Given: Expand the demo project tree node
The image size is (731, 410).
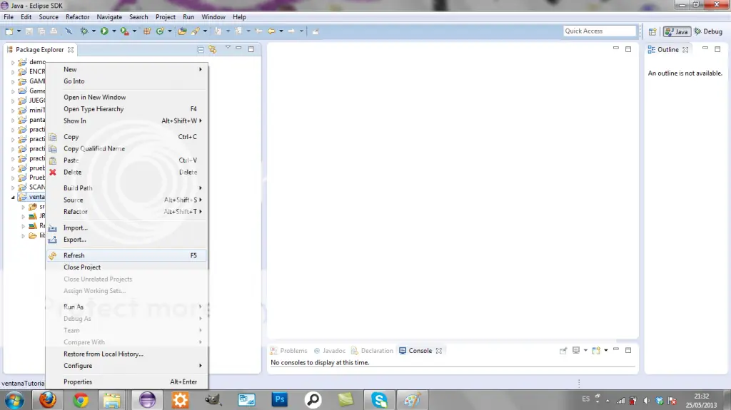Looking at the screenshot, I should [13, 62].
